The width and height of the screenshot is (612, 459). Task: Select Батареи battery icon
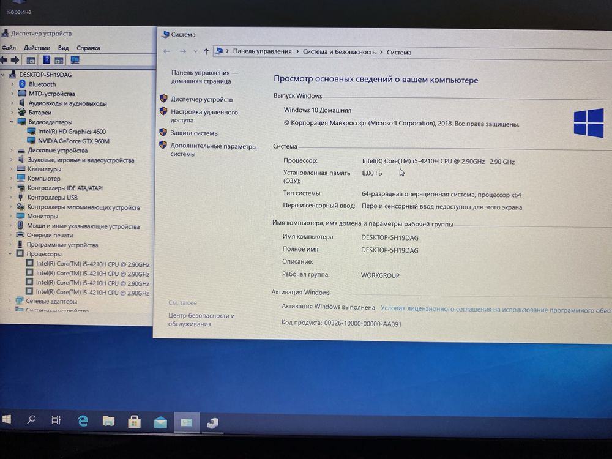point(22,113)
